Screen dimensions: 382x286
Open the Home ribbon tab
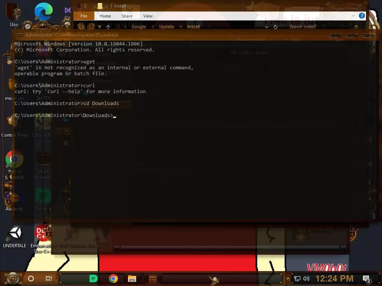(105, 16)
